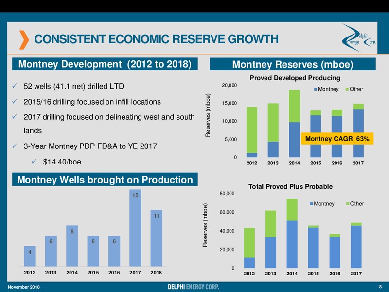389x292 pixels.
Task: Click the blue Montney legend swatch in Proved Developed Producing chart
Action: [x=315, y=89]
